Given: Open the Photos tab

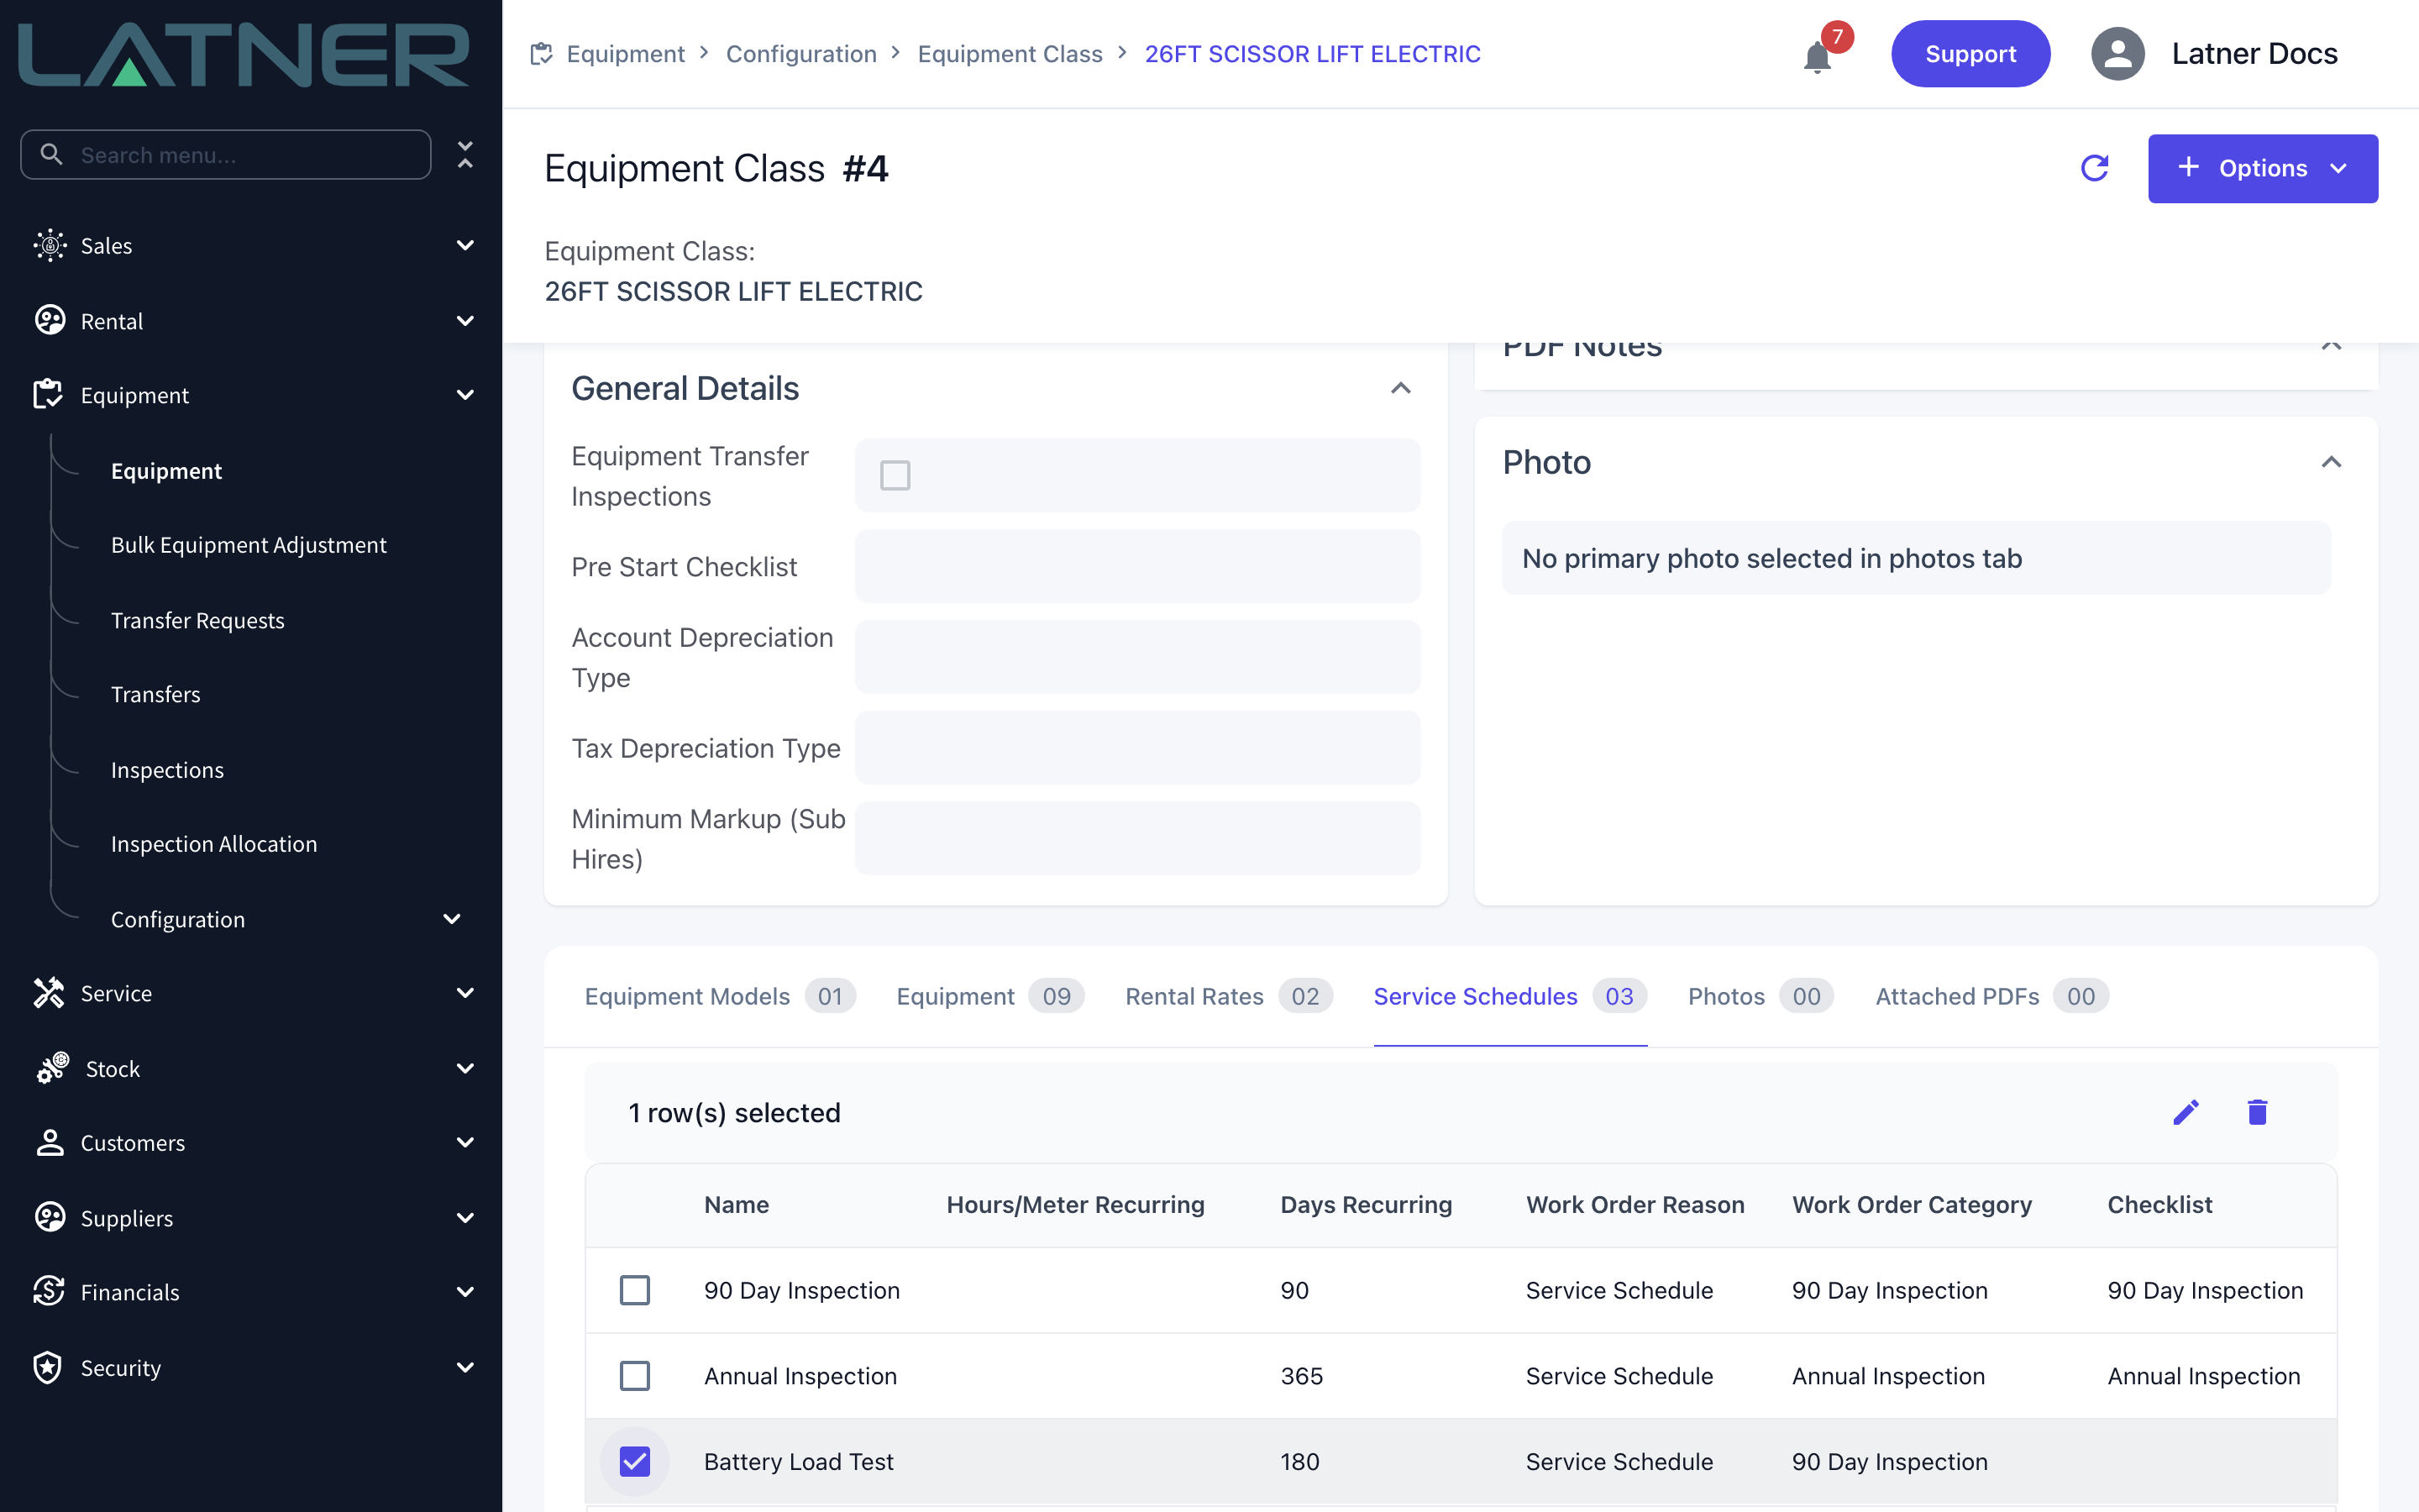Looking at the screenshot, I should tap(1760, 996).
